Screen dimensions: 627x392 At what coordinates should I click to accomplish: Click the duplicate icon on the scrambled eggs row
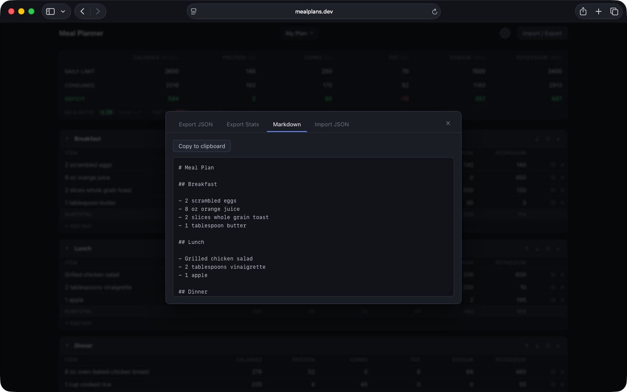[x=552, y=165]
